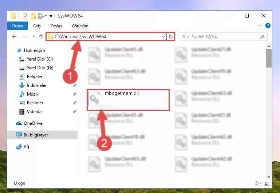Viewport: 280px width, 193px height.
Task: Click the Properties checkmark icon in title bar
Action: coord(25,16)
